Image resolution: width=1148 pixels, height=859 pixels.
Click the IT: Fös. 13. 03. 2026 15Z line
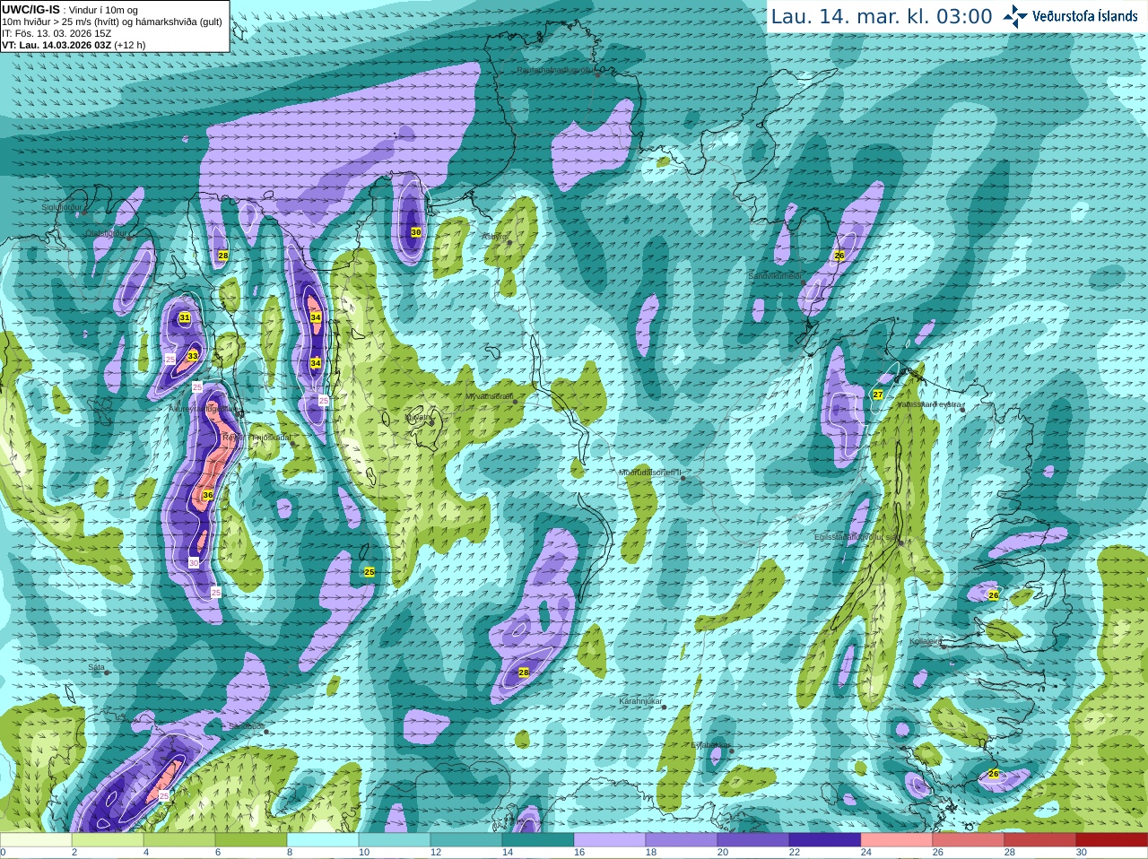(57, 33)
